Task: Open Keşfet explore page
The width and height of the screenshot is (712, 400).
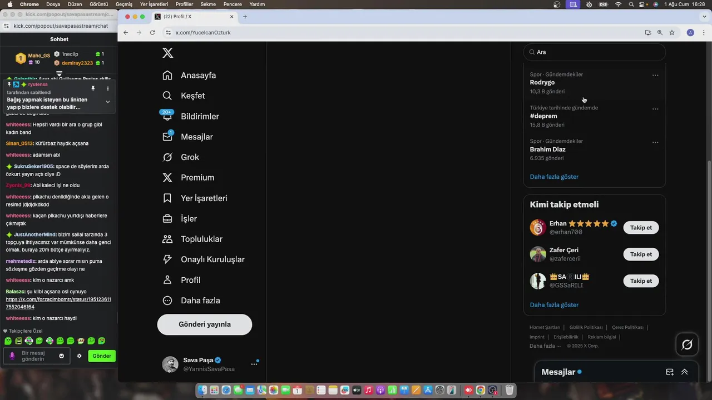Action: 184,96
